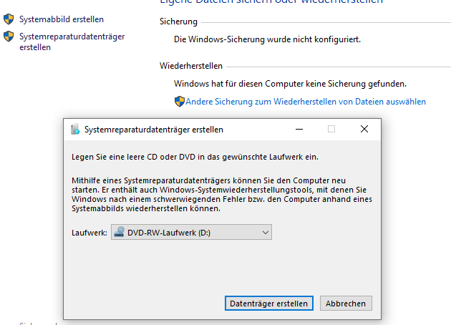Click the shield icon before Andere Sicherung link
Viewport: 451px width, 325px height.
click(180, 102)
